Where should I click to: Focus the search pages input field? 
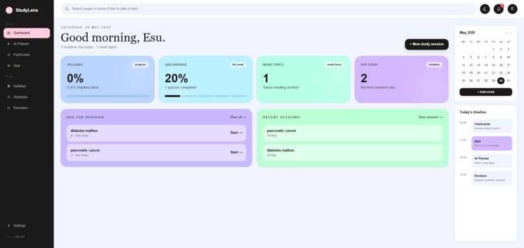coord(268,9)
